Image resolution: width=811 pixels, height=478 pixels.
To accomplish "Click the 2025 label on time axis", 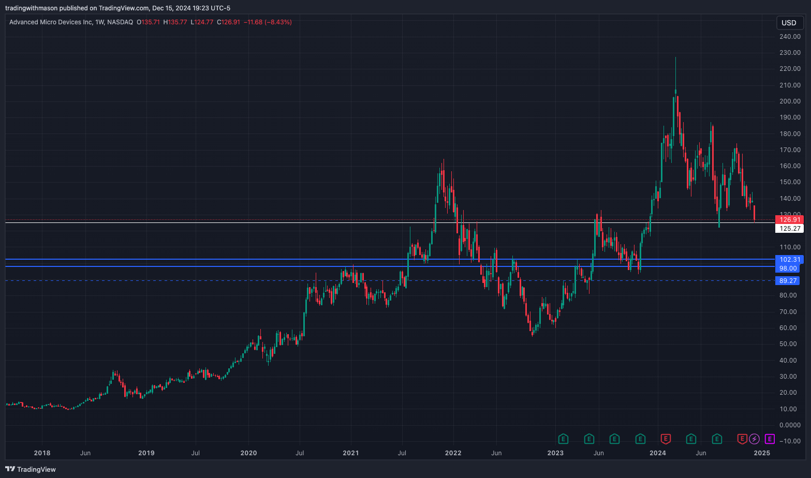I will 762,453.
